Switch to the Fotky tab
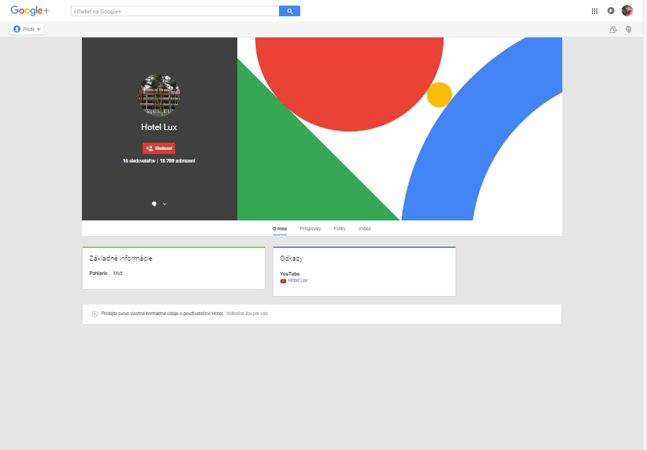Viewport: 647px width, 450px height. point(340,229)
